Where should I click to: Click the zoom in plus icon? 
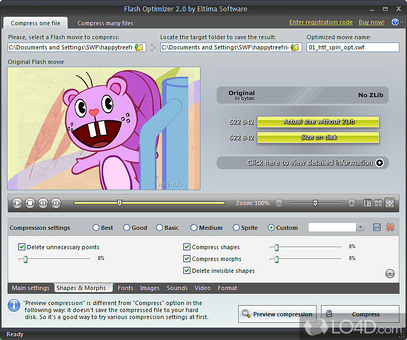[352, 203]
